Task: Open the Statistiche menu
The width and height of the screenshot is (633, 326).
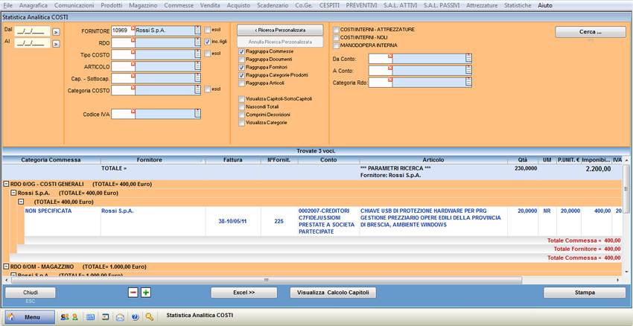Action: [x=518, y=5]
